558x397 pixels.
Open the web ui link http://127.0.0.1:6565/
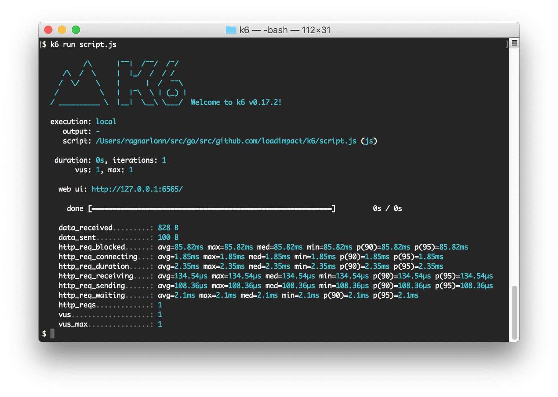(x=137, y=189)
